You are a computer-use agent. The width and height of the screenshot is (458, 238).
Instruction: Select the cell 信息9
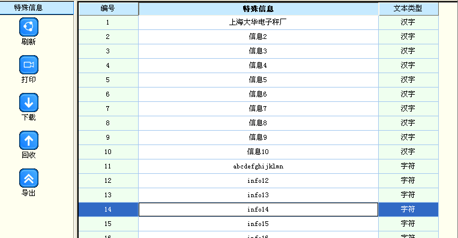[258, 137]
